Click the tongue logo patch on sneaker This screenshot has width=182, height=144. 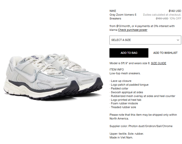pyautogui.click(x=35, y=57)
